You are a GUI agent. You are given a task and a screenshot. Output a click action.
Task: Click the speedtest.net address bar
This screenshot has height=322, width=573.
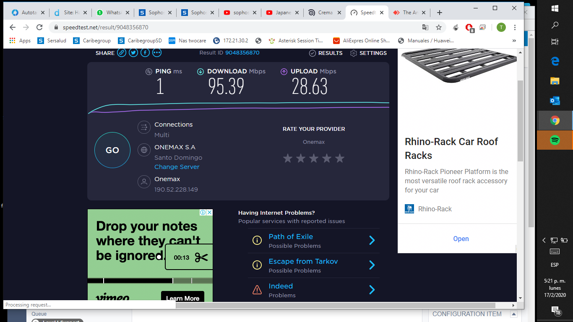pos(235,27)
